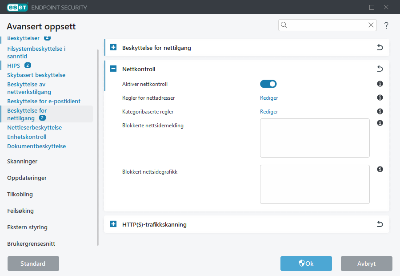Image resolution: width=400 pixels, height=276 pixels.
Task: Expand HTTP(S)-trafikkskanning section
Action: click(113, 224)
